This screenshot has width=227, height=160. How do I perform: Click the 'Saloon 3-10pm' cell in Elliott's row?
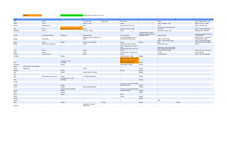(92, 23)
